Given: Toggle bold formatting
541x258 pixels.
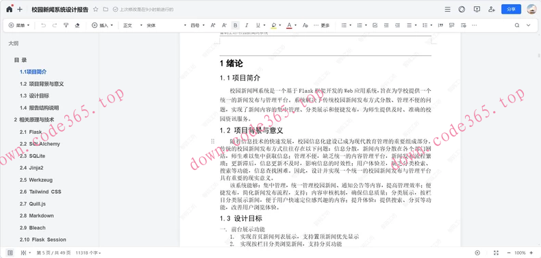Looking at the screenshot, I should click(236, 25).
